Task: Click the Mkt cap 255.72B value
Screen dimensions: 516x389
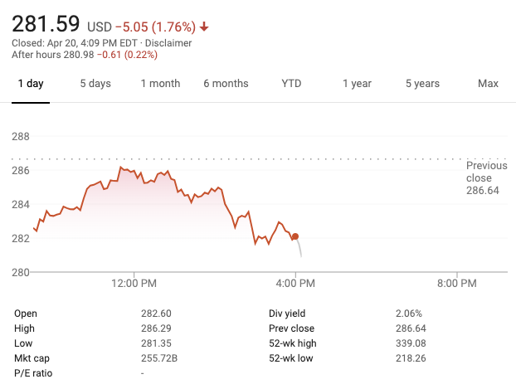Action: coord(158,358)
